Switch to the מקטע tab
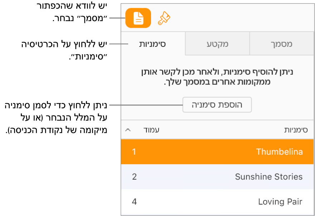This screenshot has height=216, width=315. [217, 43]
